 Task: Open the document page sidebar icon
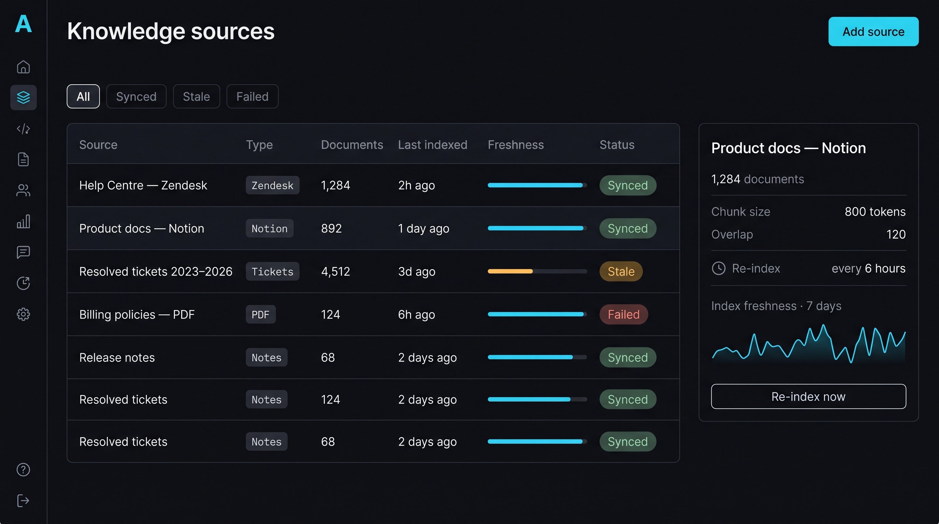click(23, 159)
